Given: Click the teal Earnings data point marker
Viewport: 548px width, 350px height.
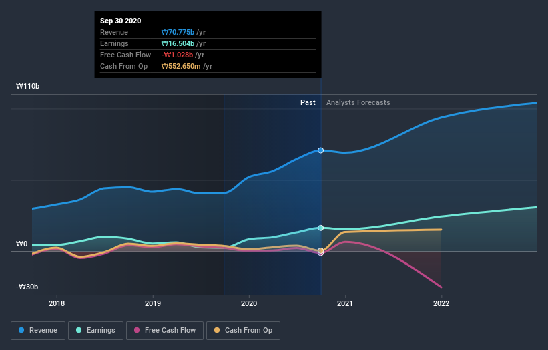Looking at the screenshot, I should [x=321, y=228].
